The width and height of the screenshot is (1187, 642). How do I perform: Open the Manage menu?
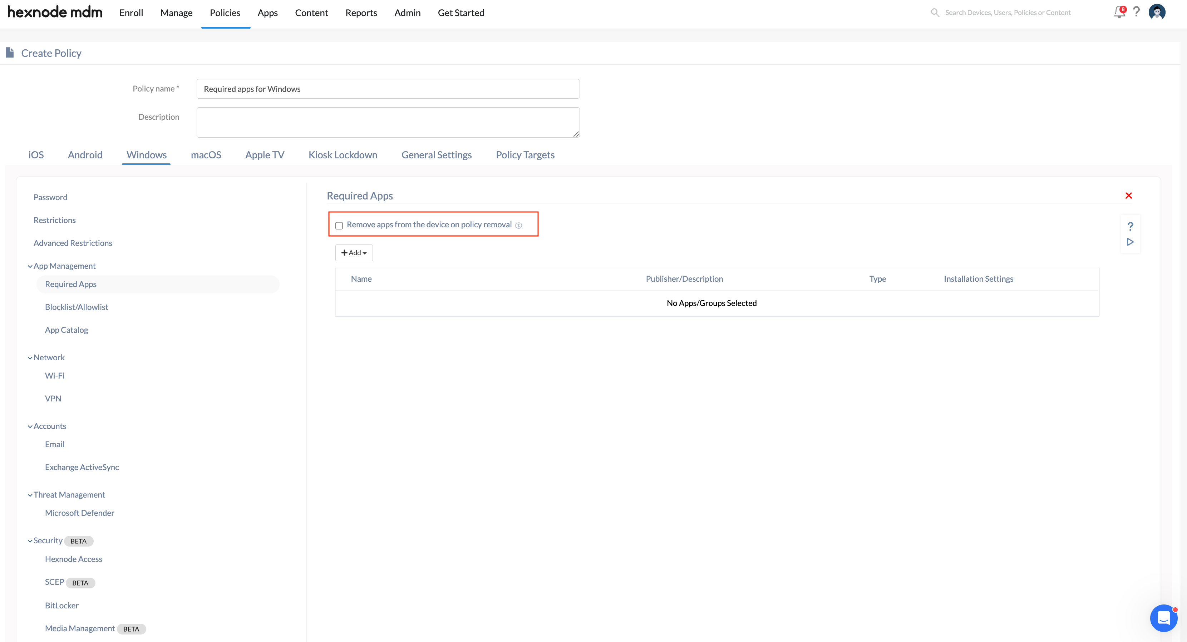pos(177,13)
